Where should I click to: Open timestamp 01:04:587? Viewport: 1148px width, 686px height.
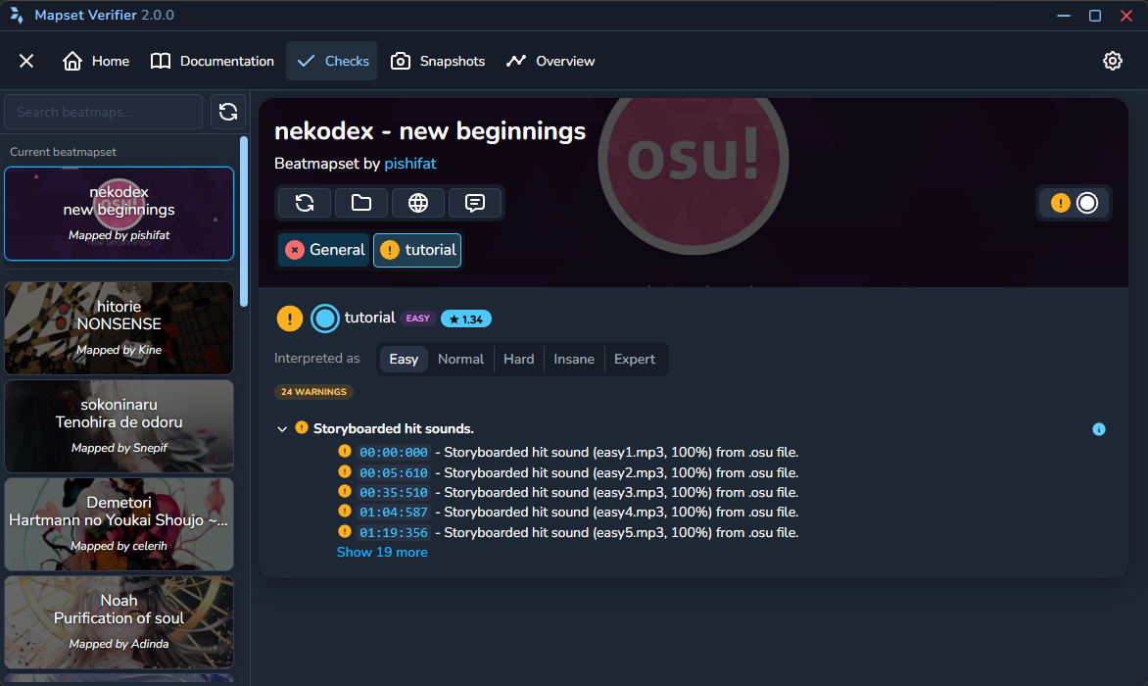click(394, 513)
